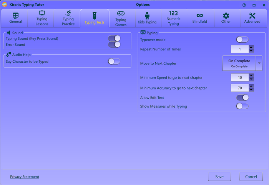Viewport: 269px width, 185px height.
Task: Click the Sound speaker icon
Action: 9,33
